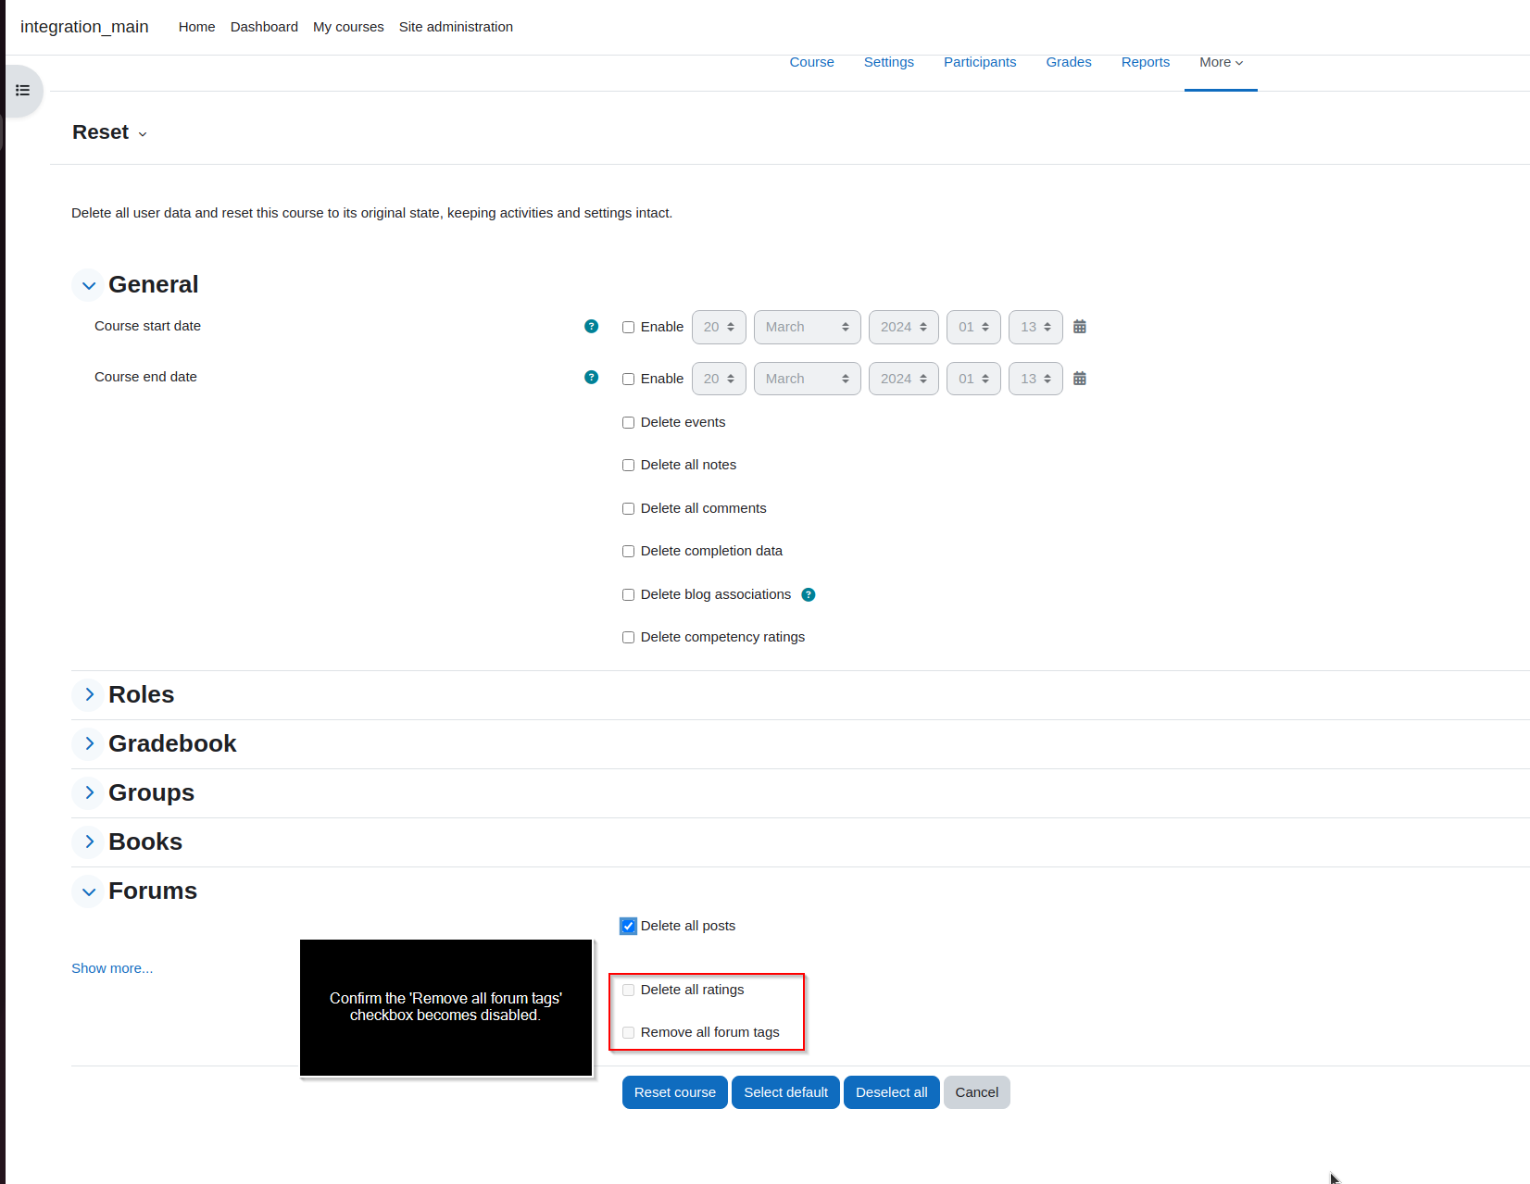The image size is (1530, 1184).
Task: Expand the Roles section
Action: tap(89, 694)
